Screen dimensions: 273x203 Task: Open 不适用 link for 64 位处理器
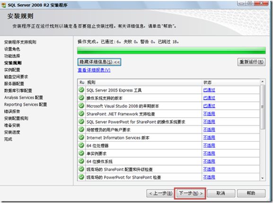[x=209, y=146]
